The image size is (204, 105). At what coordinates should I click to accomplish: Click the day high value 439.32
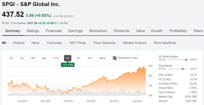193,69
